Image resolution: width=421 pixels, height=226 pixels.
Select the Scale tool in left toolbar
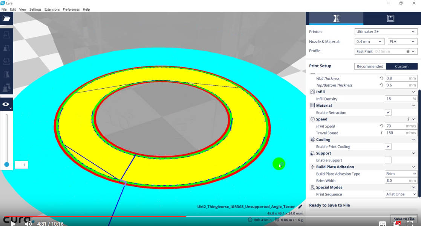tap(6, 48)
